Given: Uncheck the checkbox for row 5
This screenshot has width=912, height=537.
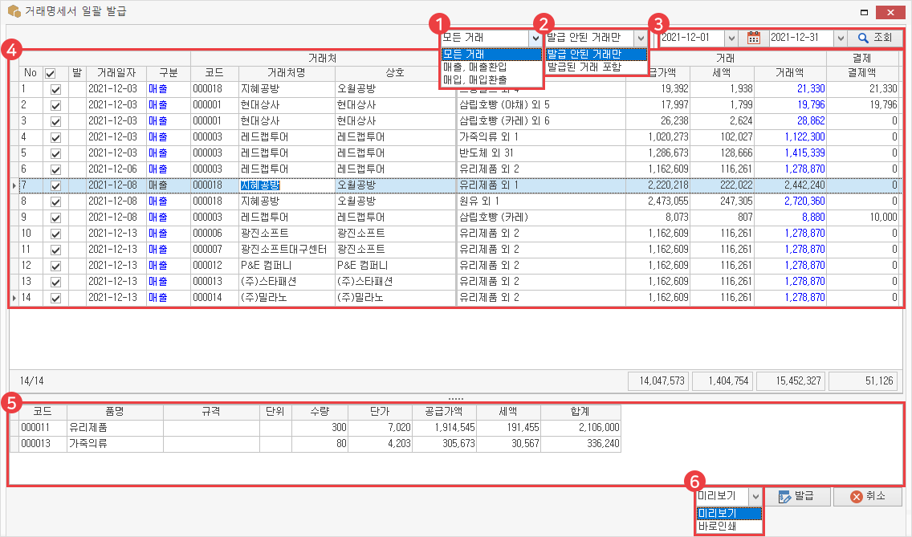Looking at the screenshot, I should 56,153.
